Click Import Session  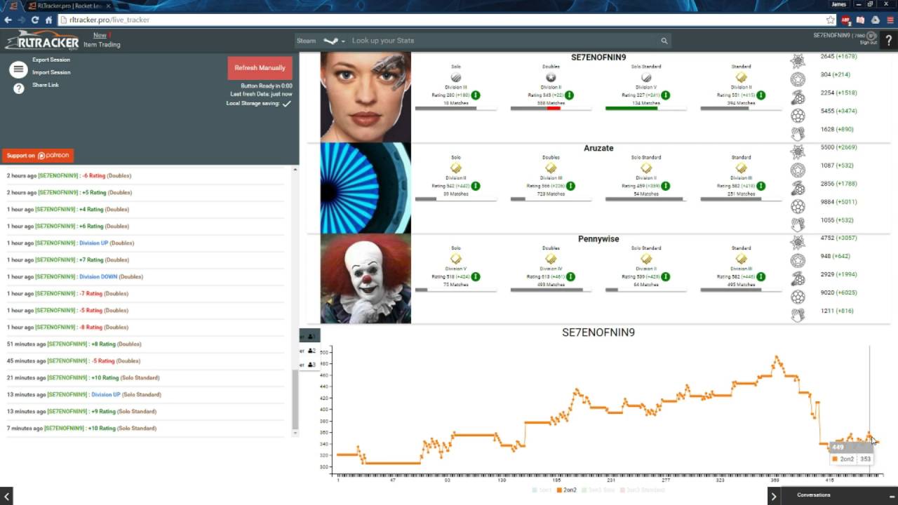pyautogui.click(x=51, y=72)
